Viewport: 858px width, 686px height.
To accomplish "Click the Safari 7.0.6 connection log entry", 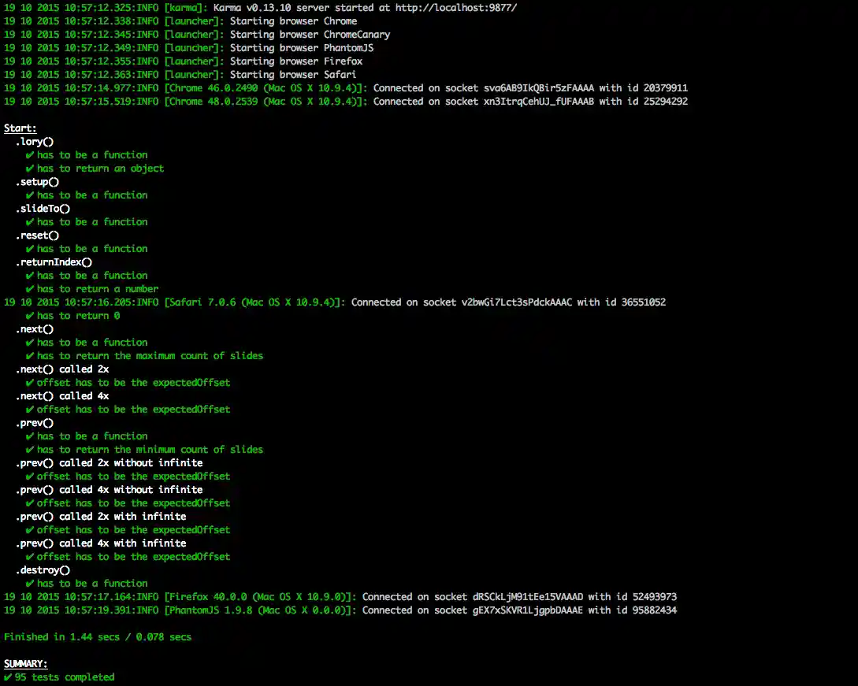I will point(334,302).
